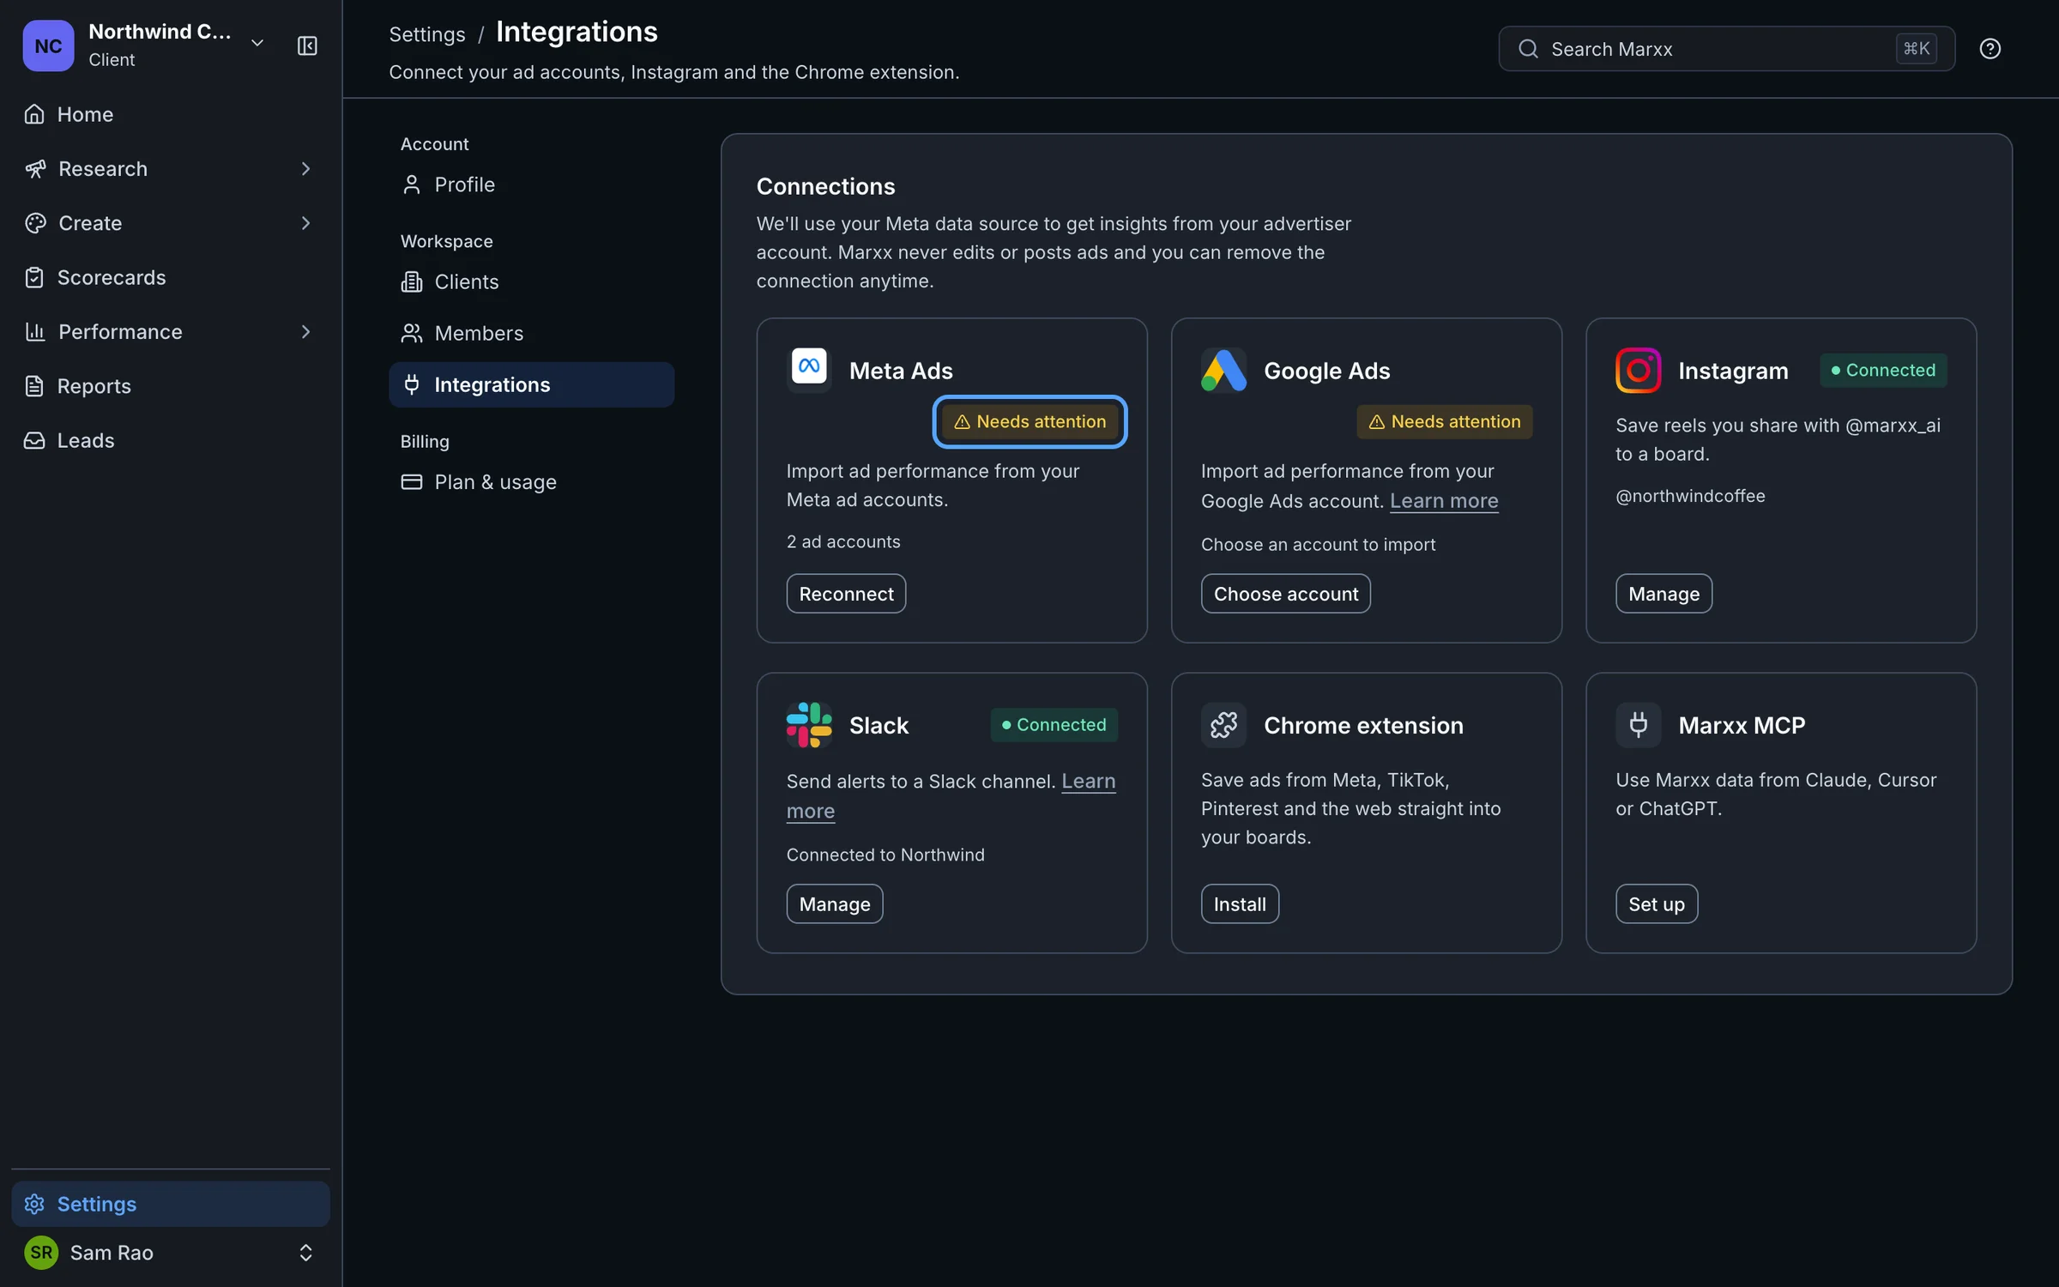
Task: Click Manage on the Instagram card
Action: tap(1664, 594)
